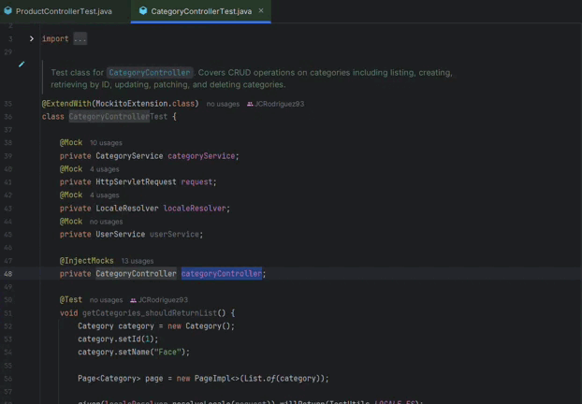
Task: Click the "Face" string literal
Action: [167, 352]
